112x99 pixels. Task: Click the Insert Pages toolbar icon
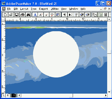coord(94,15)
